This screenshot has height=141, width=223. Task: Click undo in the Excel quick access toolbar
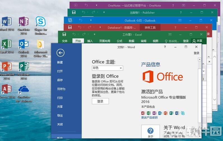(74, 34)
